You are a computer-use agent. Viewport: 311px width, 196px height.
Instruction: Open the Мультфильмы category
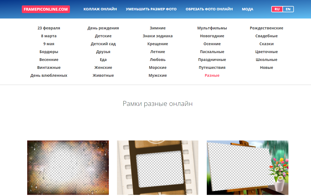pos(212,28)
